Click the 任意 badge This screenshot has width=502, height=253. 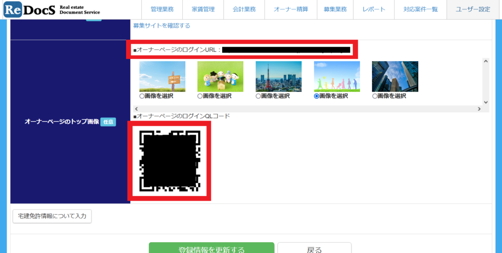(x=108, y=122)
